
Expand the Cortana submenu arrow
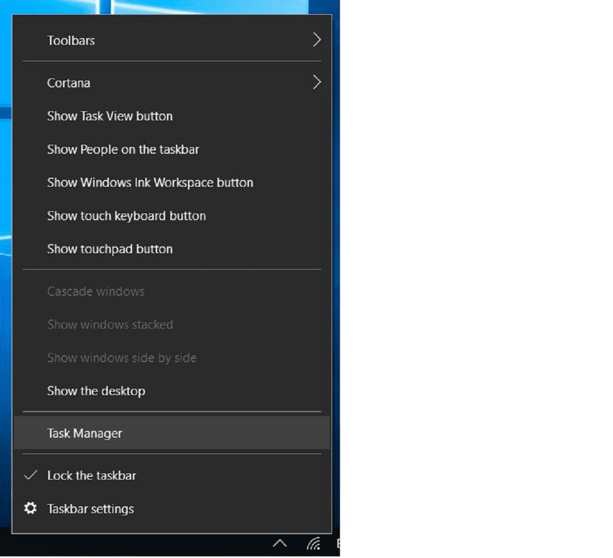[316, 82]
